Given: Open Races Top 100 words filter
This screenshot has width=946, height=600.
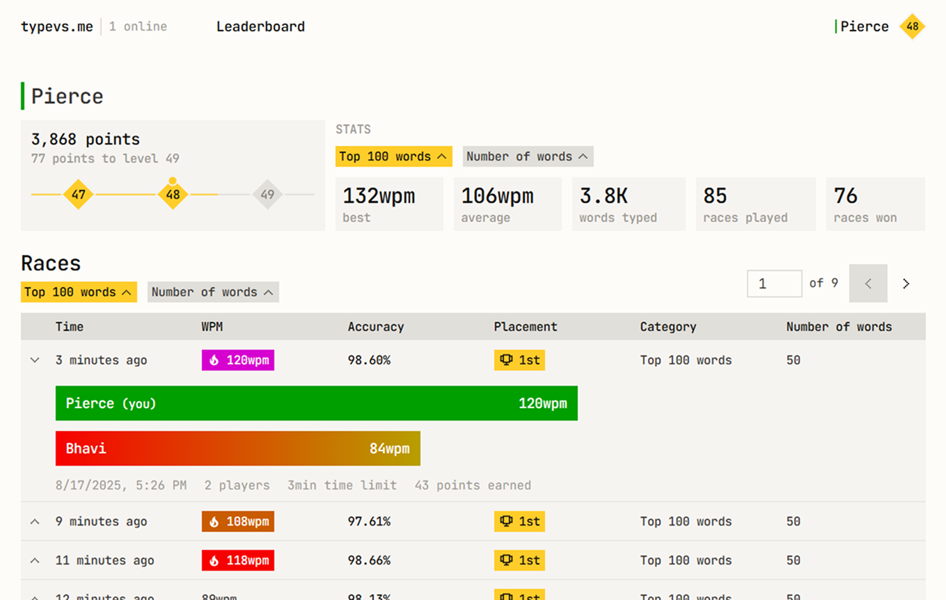Looking at the screenshot, I should pyautogui.click(x=79, y=292).
